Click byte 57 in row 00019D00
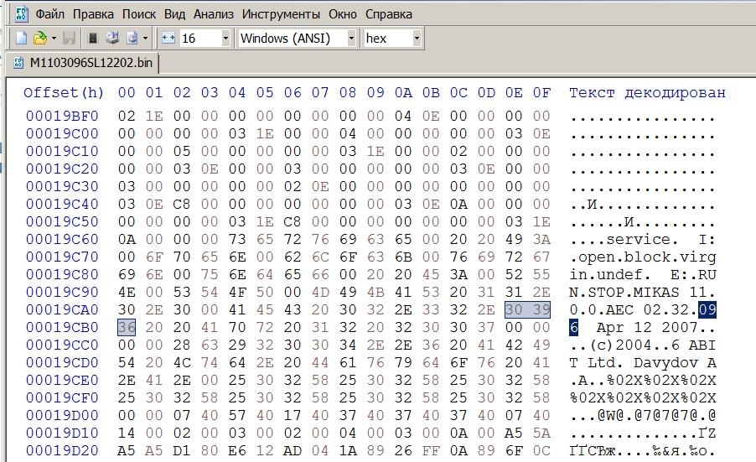This screenshot has width=756, height=462. click(237, 415)
